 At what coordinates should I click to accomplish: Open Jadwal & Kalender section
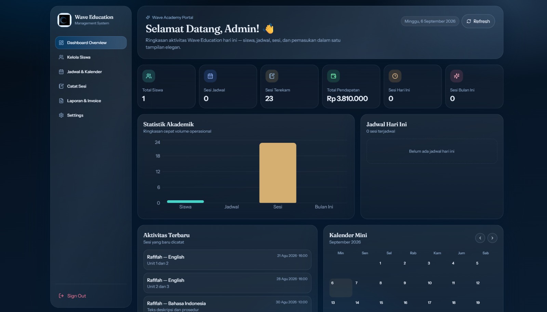tap(91, 72)
